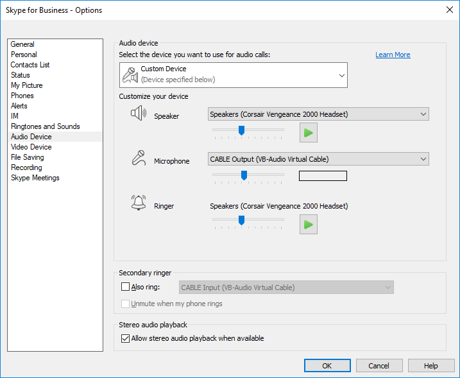
Task: Click the Ringer device name text
Action: pos(278,206)
